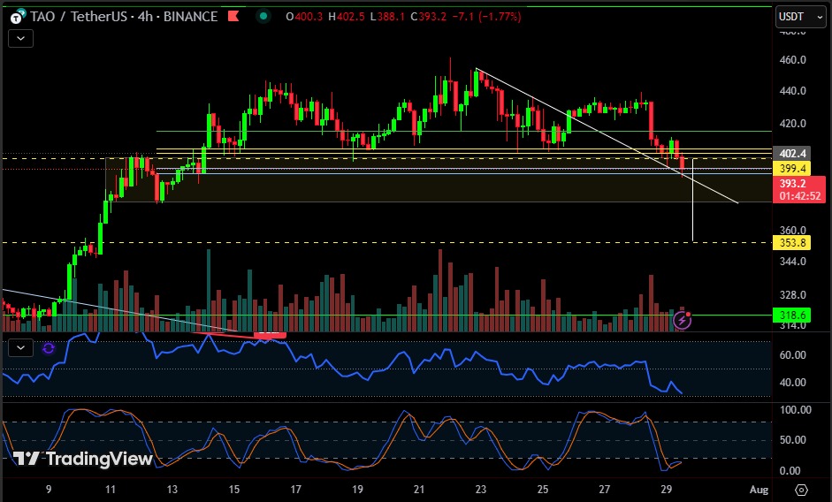Click the 360.0 price axis label
832x502 pixels.
point(793,231)
